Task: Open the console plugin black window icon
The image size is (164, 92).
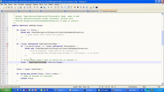Action: [x=97, y=7]
